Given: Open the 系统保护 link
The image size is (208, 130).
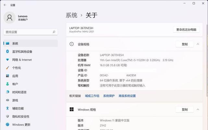Looking at the screenshot, I should pyautogui.click(x=109, y=96).
